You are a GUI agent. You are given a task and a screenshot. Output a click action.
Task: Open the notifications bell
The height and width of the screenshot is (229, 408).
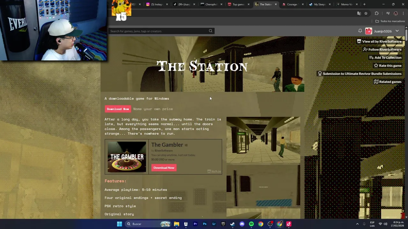coord(360,31)
